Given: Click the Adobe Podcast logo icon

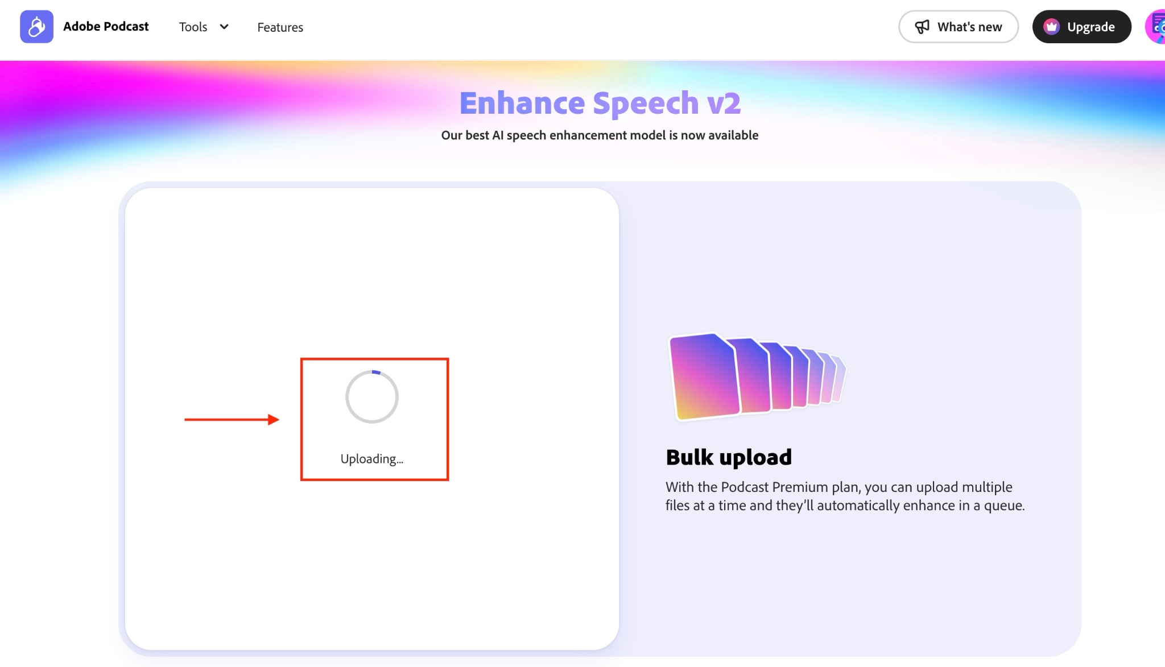Looking at the screenshot, I should click(x=36, y=27).
